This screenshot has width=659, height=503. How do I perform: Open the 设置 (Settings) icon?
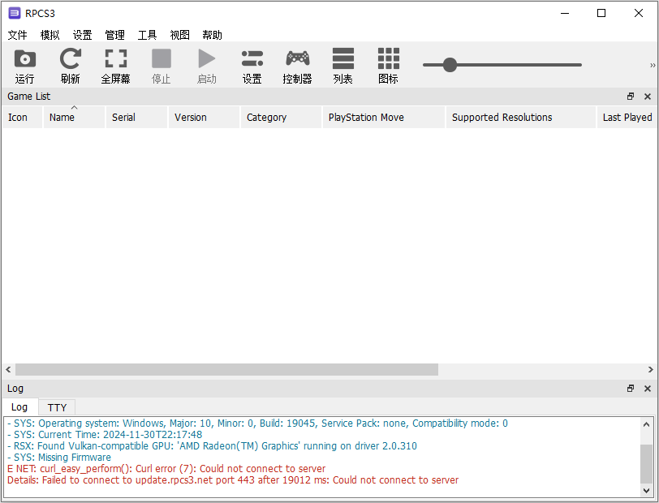point(252,65)
